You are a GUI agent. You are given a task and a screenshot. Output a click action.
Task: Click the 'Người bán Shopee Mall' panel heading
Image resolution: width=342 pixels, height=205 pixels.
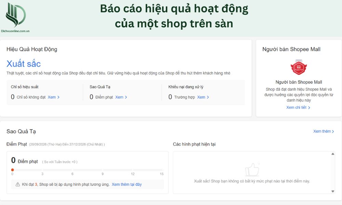pos(291,49)
